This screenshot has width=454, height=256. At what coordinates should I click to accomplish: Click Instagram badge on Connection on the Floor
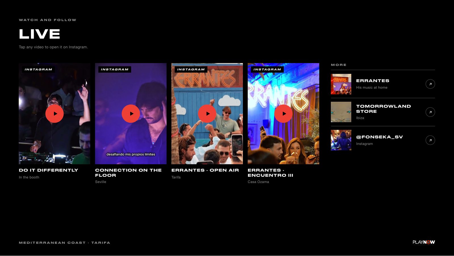[x=115, y=69]
